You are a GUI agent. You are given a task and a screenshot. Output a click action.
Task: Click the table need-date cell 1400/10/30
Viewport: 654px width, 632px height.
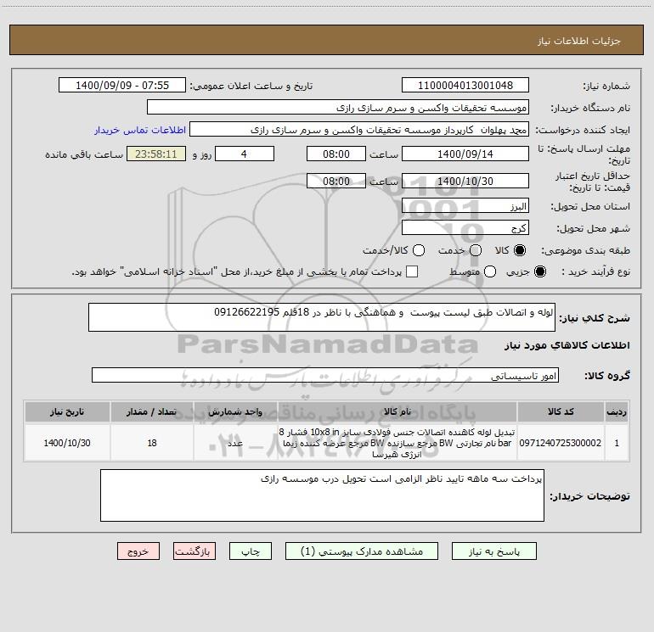pos(67,443)
